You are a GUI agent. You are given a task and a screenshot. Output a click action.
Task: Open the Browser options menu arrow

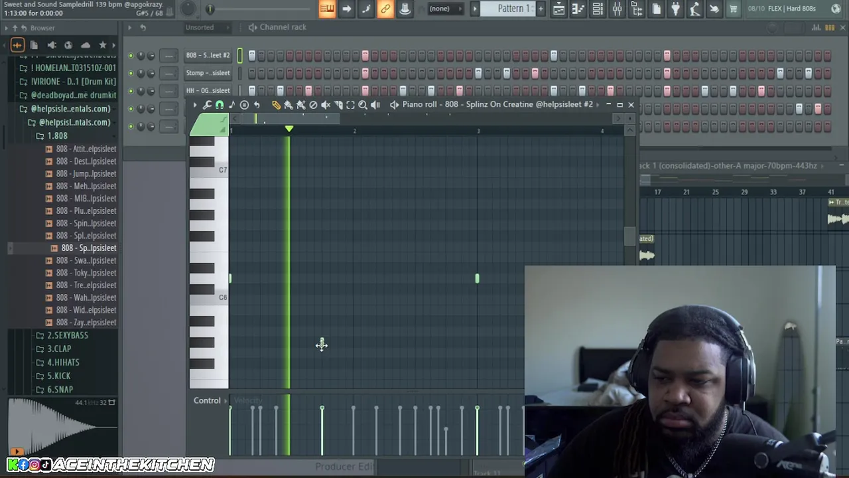coord(5,28)
